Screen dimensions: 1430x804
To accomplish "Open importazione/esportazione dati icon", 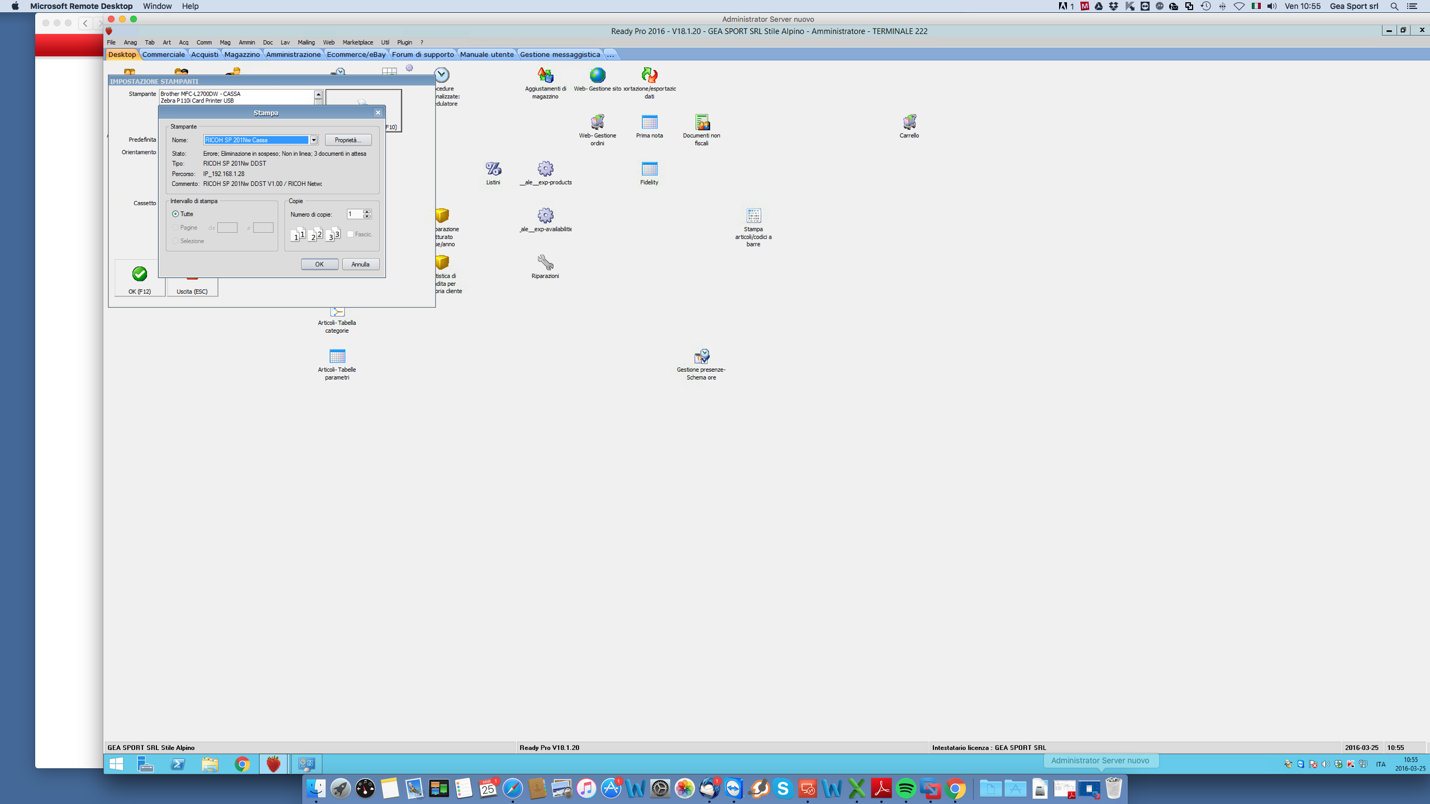I will [649, 75].
